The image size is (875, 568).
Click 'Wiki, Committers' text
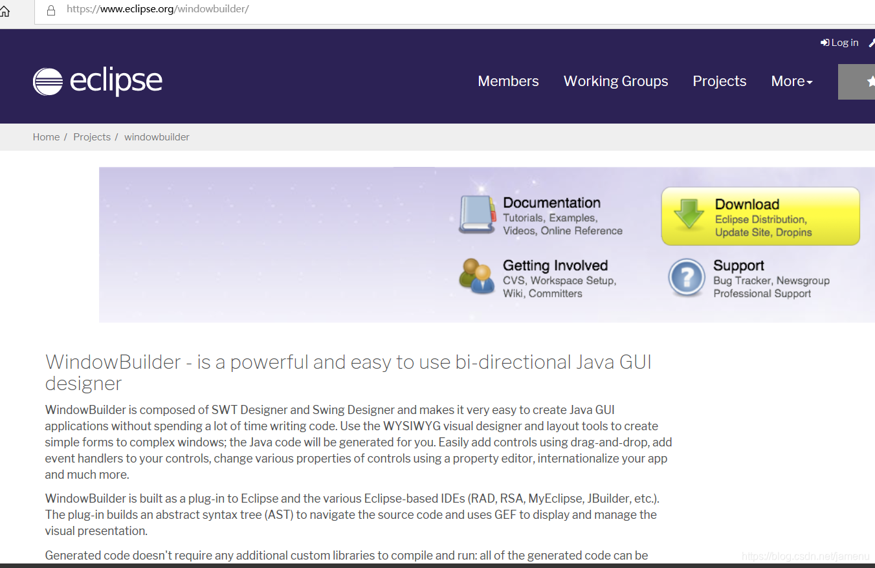542,294
